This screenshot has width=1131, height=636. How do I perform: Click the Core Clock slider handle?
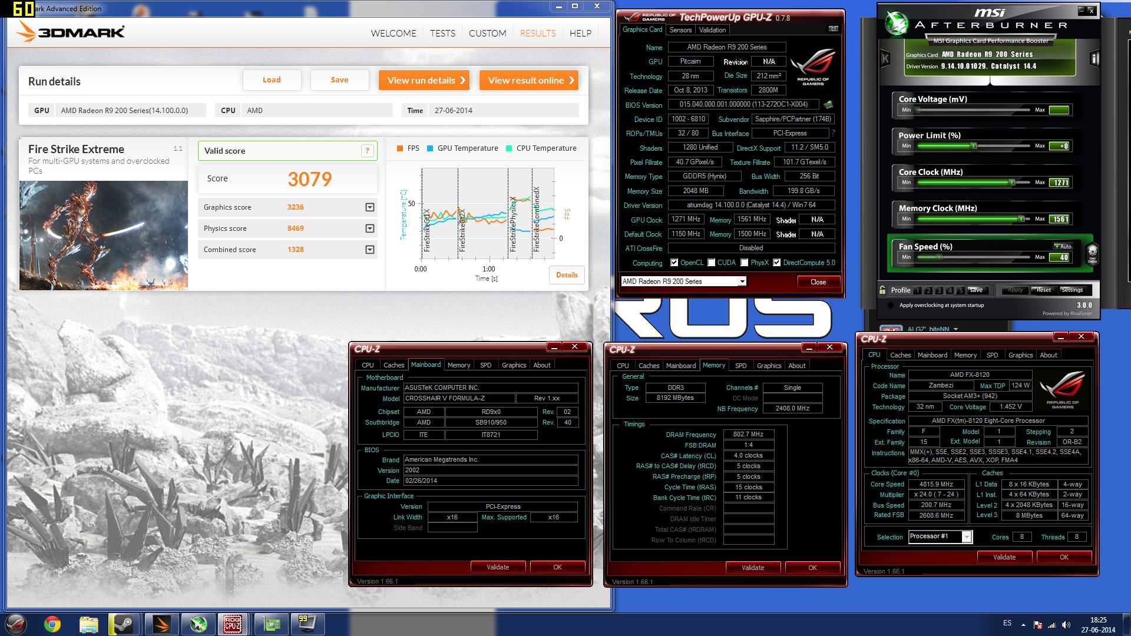click(x=1011, y=182)
